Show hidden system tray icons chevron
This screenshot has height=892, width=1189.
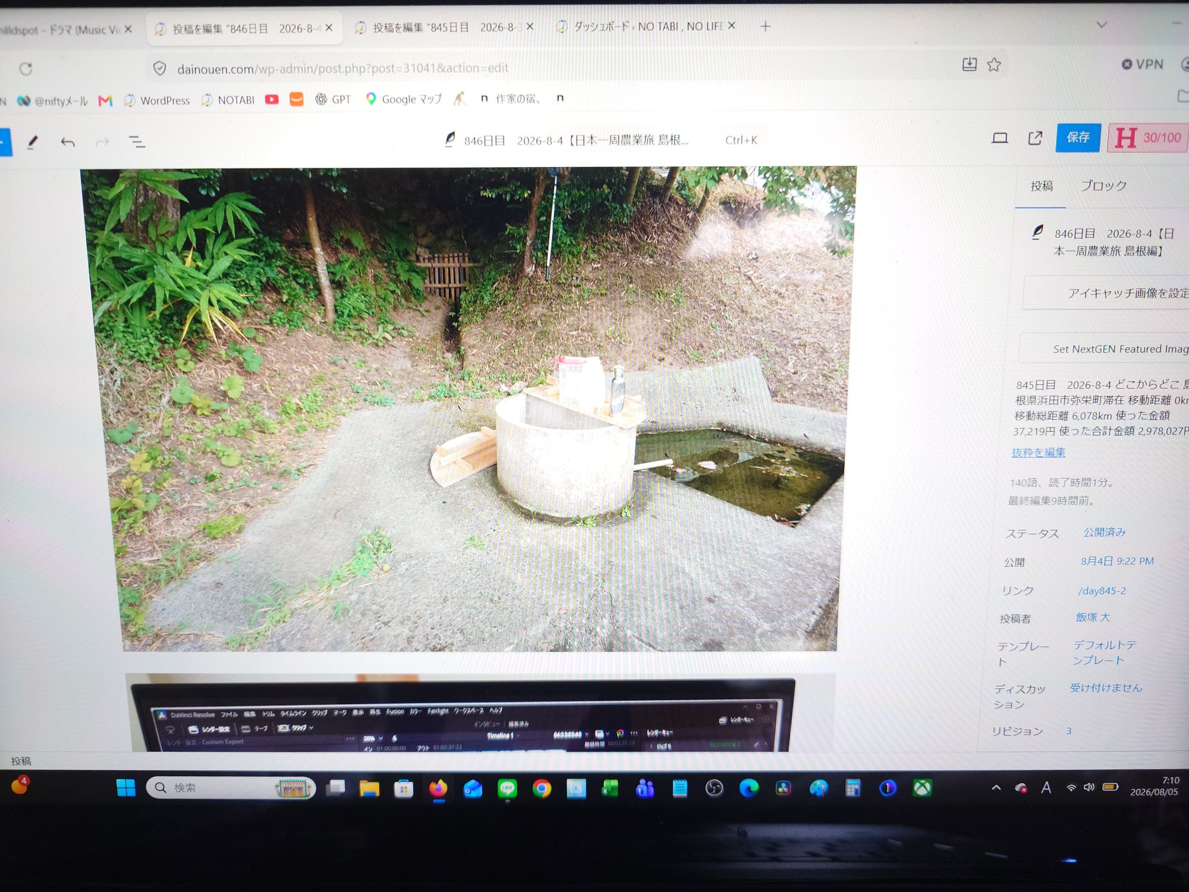click(996, 788)
